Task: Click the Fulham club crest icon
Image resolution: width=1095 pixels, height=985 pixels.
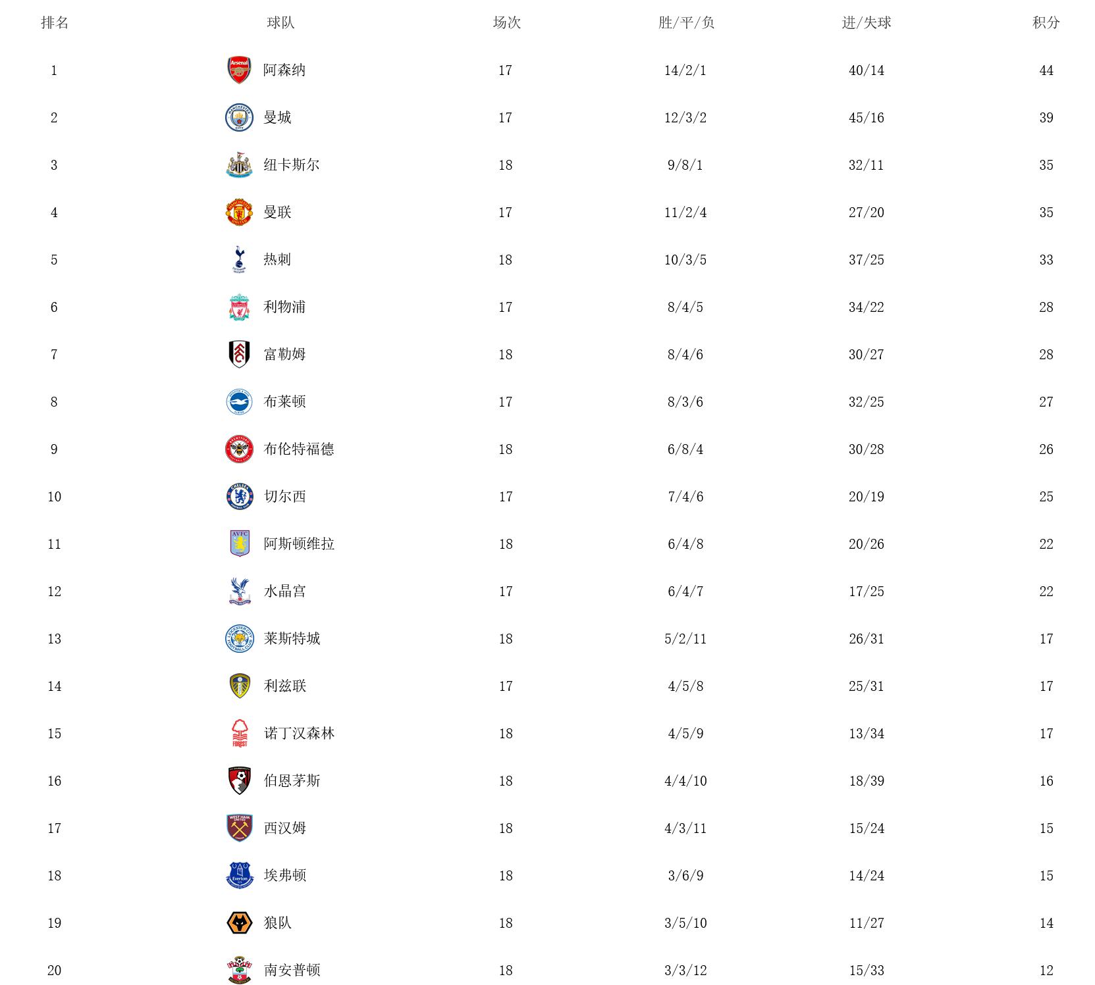Action: click(239, 355)
